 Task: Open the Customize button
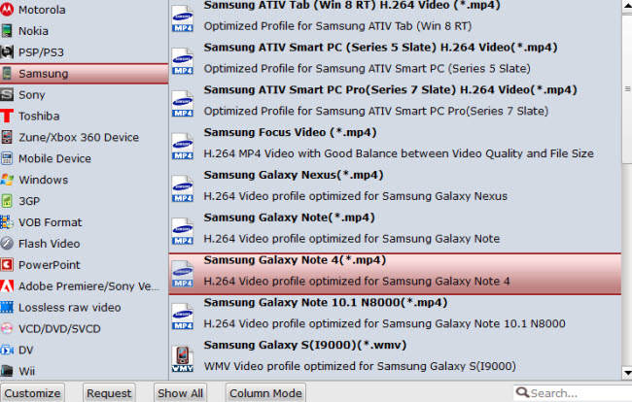[x=32, y=392]
